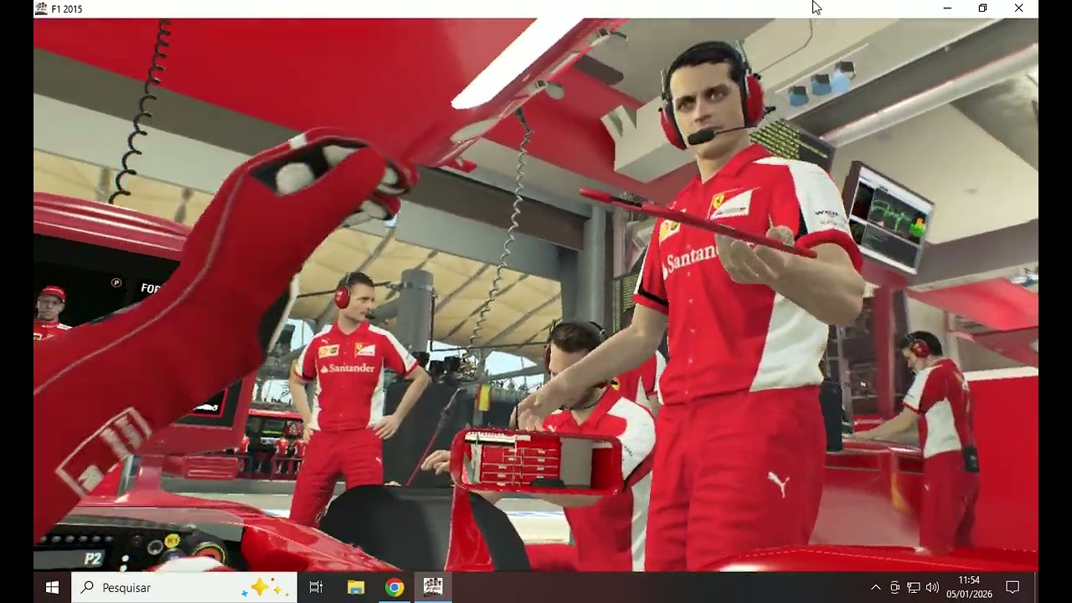
Task: Open File Explorer from the taskbar
Action: pos(356,588)
